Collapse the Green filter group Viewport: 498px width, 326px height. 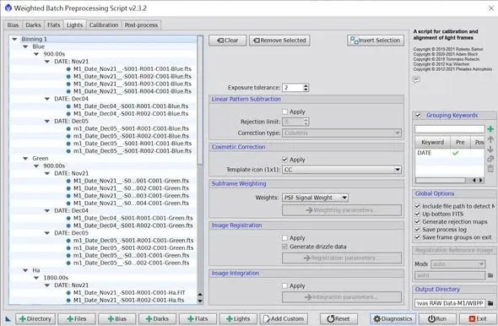25,158
